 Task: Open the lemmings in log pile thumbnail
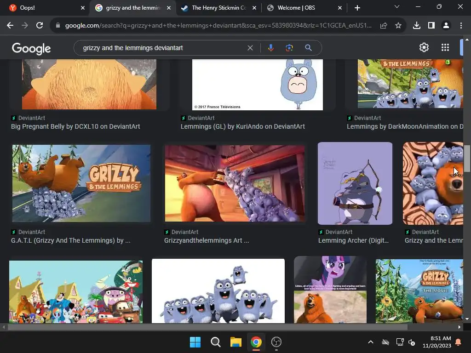tap(433, 183)
